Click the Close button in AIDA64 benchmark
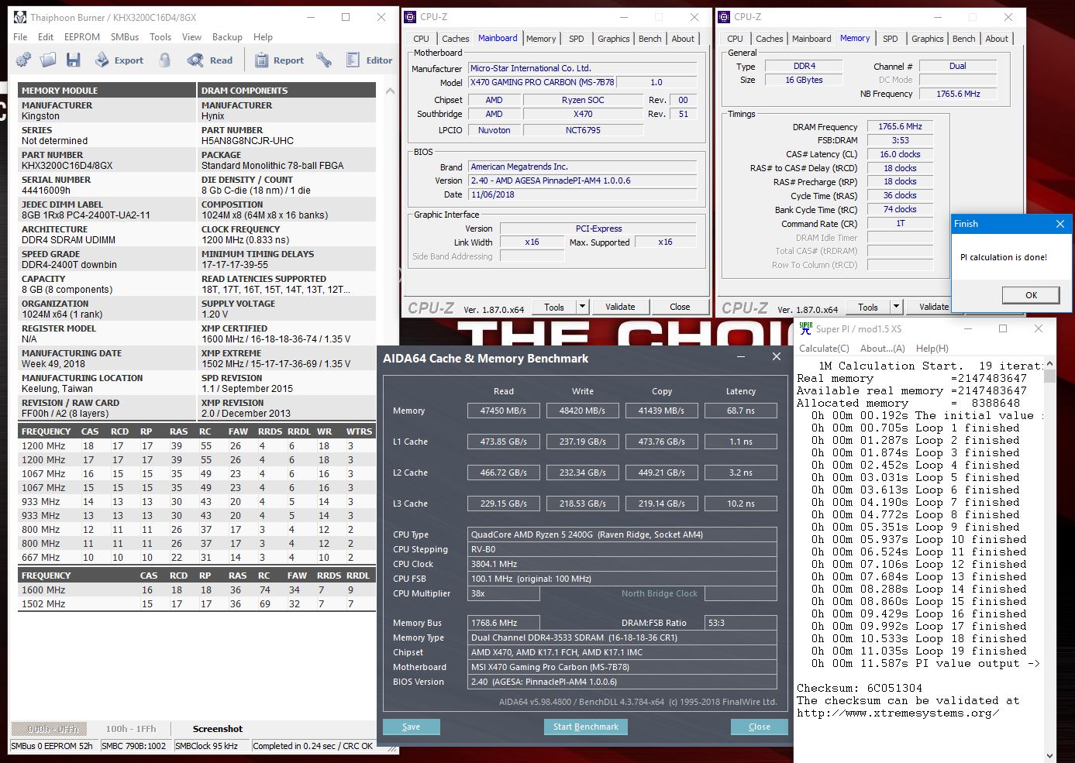This screenshot has width=1075, height=763. point(760,727)
